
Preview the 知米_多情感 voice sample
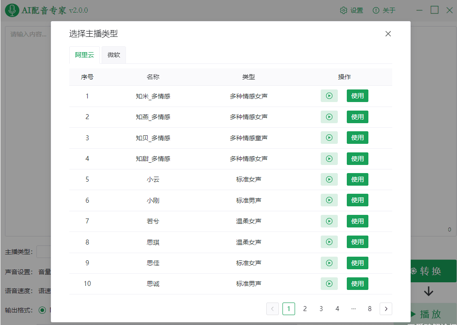tap(329, 96)
